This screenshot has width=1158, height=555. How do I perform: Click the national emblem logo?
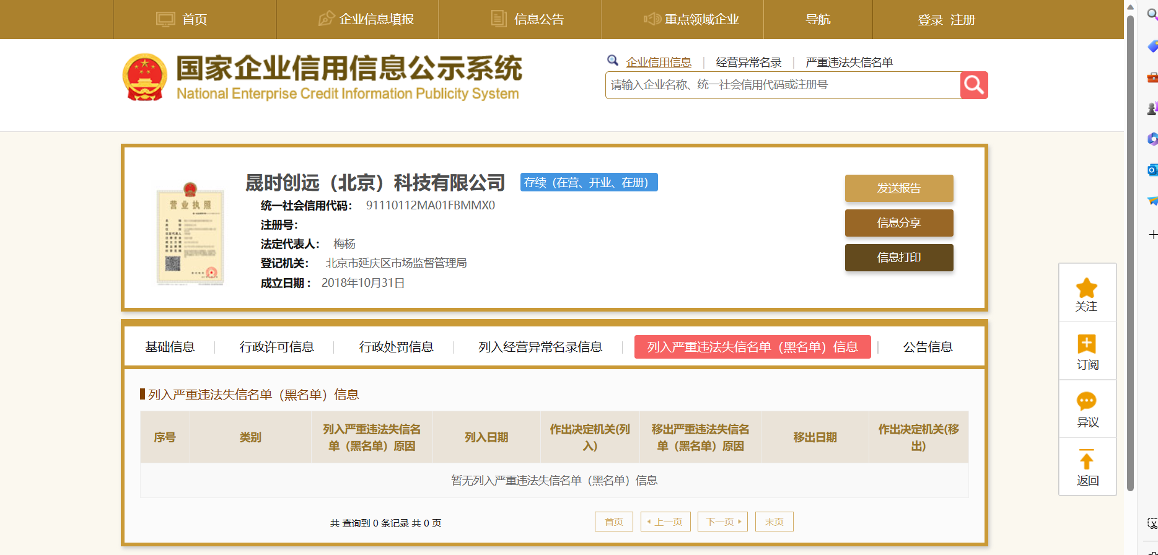144,77
